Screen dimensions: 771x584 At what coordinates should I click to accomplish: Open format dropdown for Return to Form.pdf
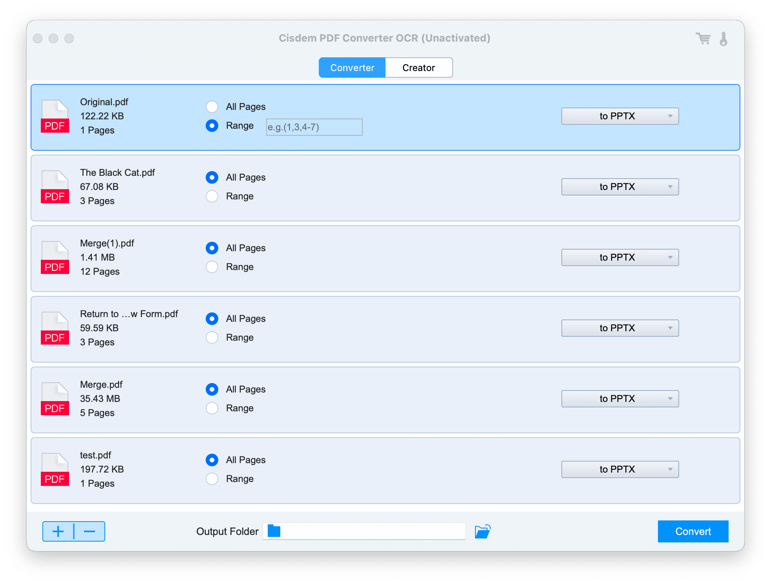(620, 328)
